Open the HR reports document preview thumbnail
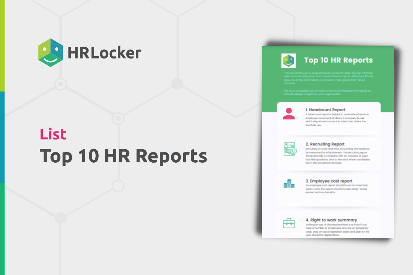This screenshot has width=413, height=275. [328, 142]
